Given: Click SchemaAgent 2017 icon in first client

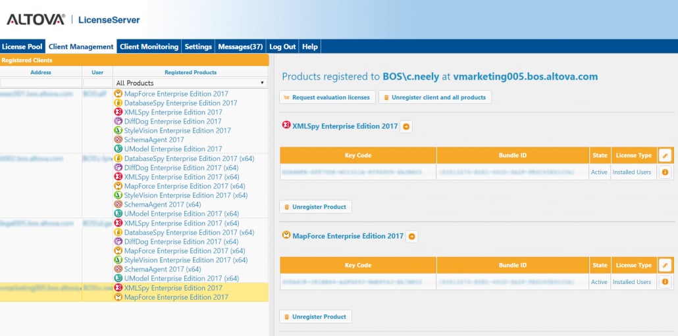Looking at the screenshot, I should (118, 139).
